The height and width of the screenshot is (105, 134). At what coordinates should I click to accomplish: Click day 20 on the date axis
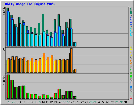pyautogui.click(x=82, y=102)
